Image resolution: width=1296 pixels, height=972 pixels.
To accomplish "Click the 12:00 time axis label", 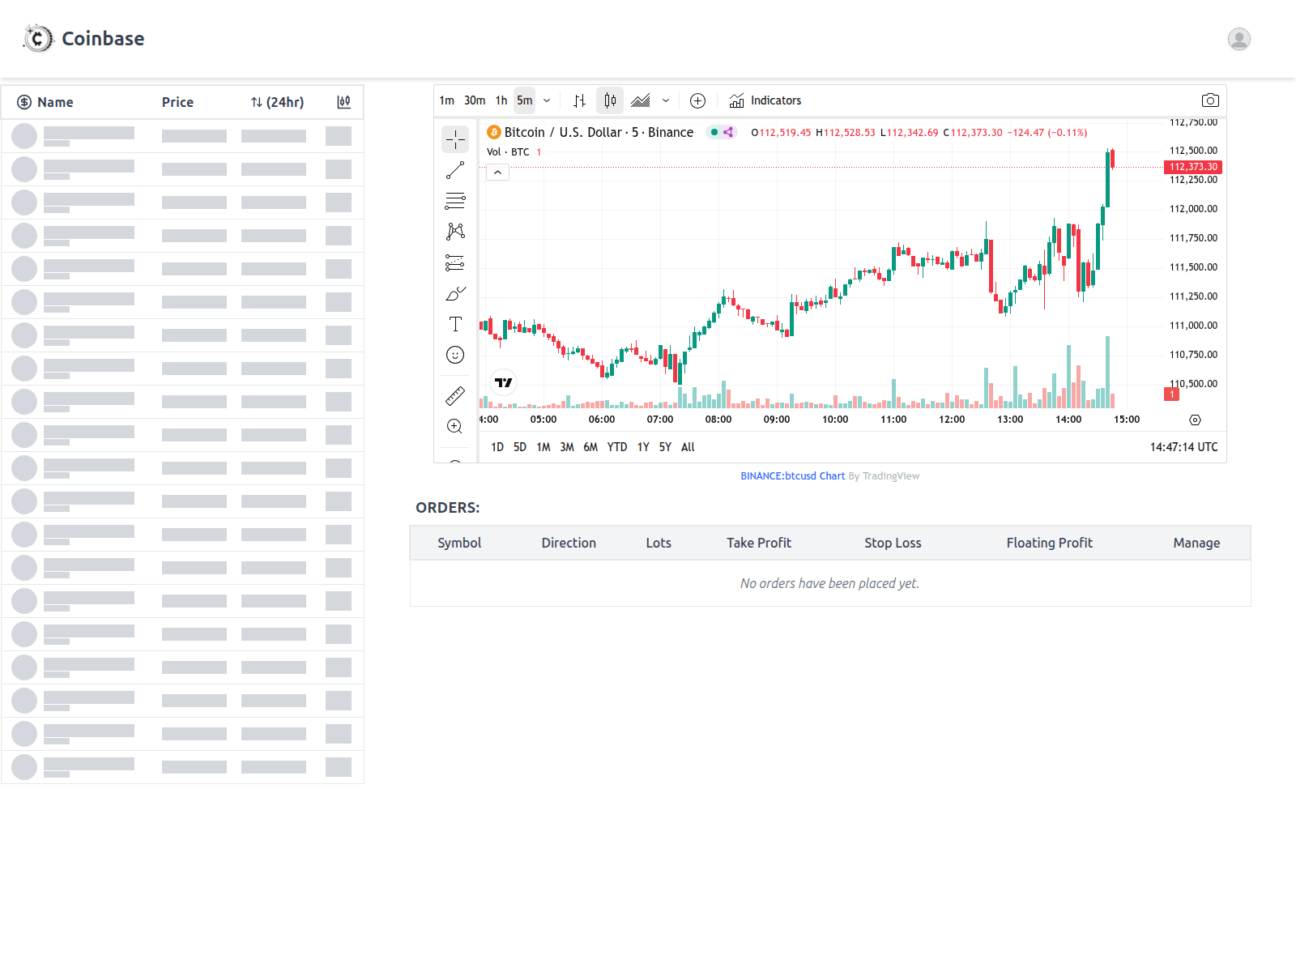I will point(952,420).
